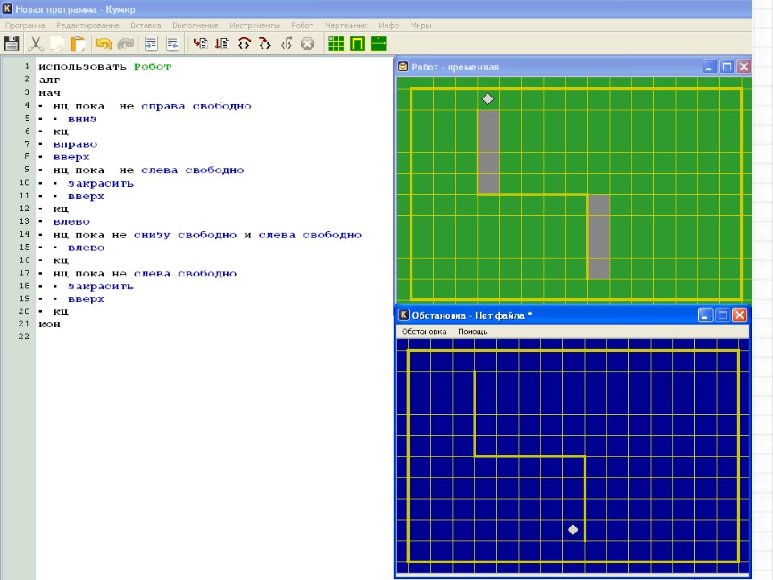Screen dimensions: 773x580
Task: Click the command 'вверх' on line 8
Action: (72, 157)
